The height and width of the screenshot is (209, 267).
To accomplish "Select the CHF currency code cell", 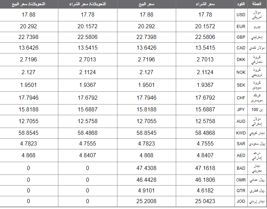I will [x=241, y=98].
